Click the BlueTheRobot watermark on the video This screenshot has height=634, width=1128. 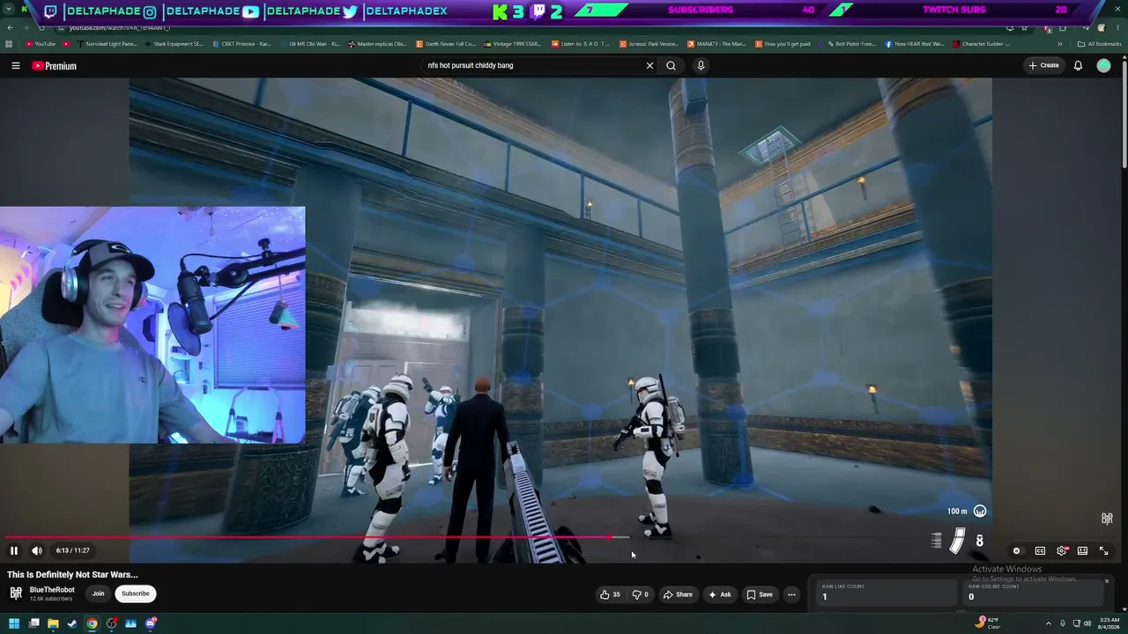(1107, 519)
